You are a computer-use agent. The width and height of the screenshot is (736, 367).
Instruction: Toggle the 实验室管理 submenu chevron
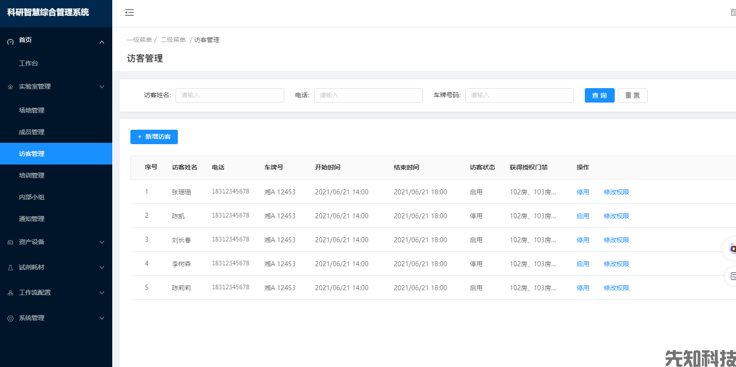[102, 87]
